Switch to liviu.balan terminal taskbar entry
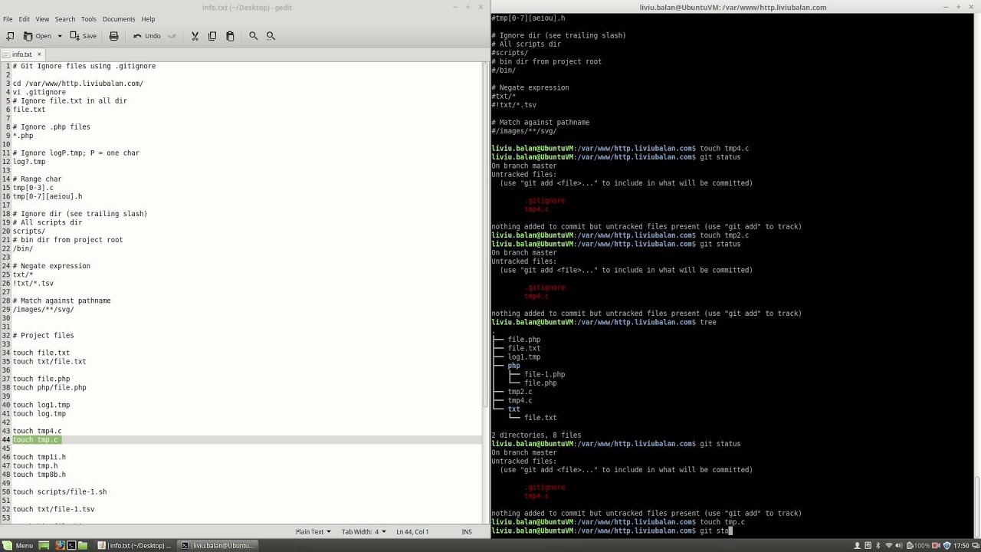The image size is (981, 552). (x=217, y=546)
